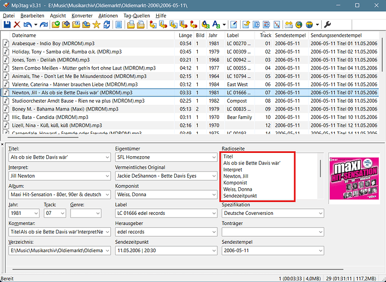Open Actions dropdown arrow next to blue A
Image resolution: width=386 pixels, height=282 pixels.
[x=224, y=25]
